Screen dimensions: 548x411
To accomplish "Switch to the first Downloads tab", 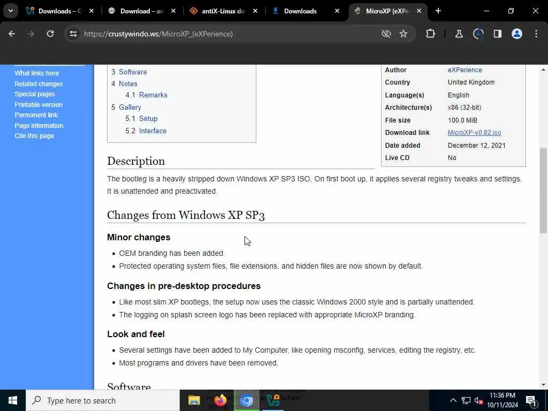I will (60, 11).
